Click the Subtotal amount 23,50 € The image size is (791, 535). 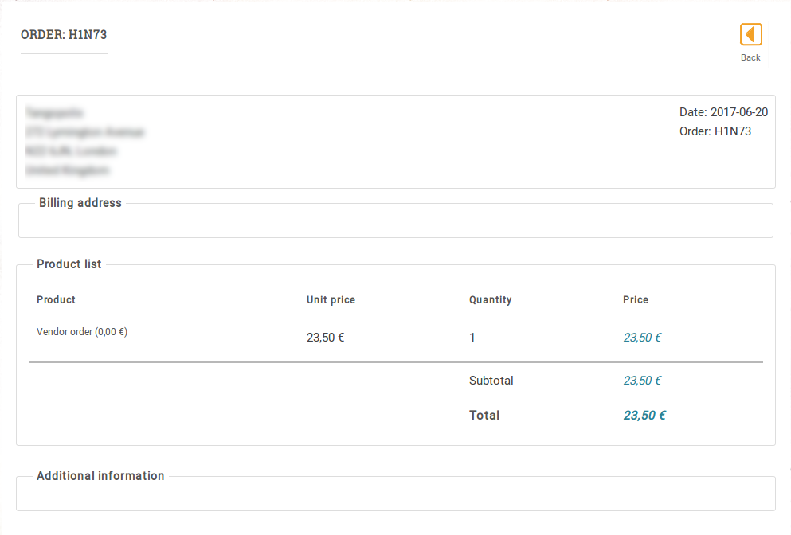pyautogui.click(x=642, y=381)
